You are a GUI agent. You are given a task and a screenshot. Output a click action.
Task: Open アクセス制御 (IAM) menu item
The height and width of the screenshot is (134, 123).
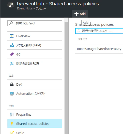35,45
